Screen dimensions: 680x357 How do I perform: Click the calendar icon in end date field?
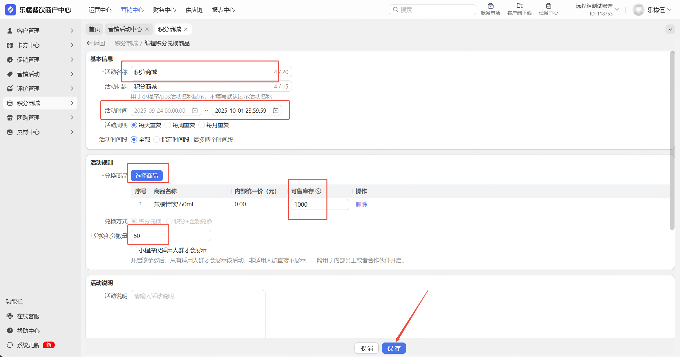click(275, 110)
